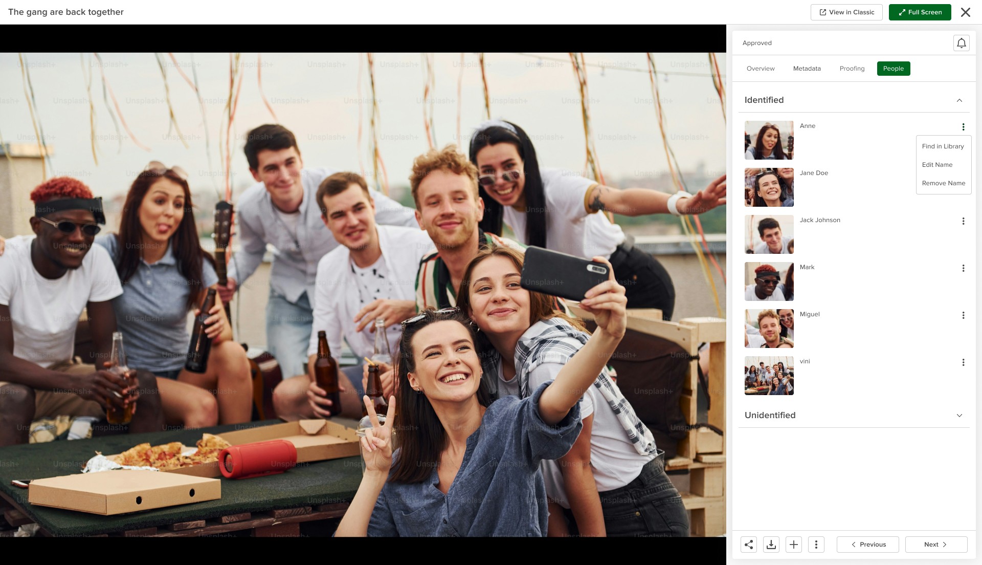Open three-dot menu for Miguel
982x565 pixels.
point(963,315)
